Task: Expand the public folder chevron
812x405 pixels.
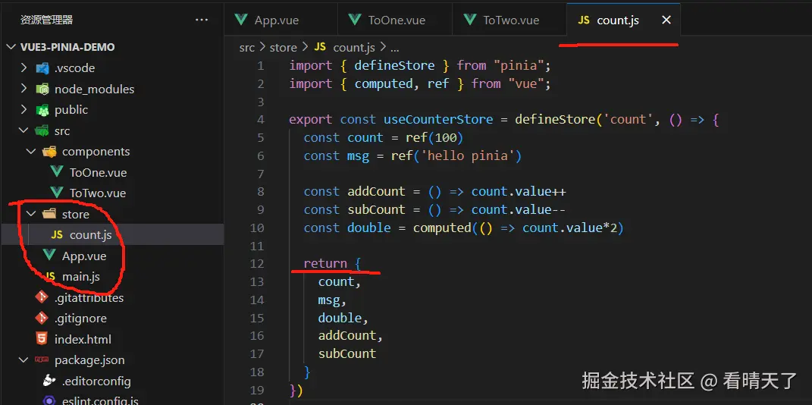Action: (x=24, y=109)
